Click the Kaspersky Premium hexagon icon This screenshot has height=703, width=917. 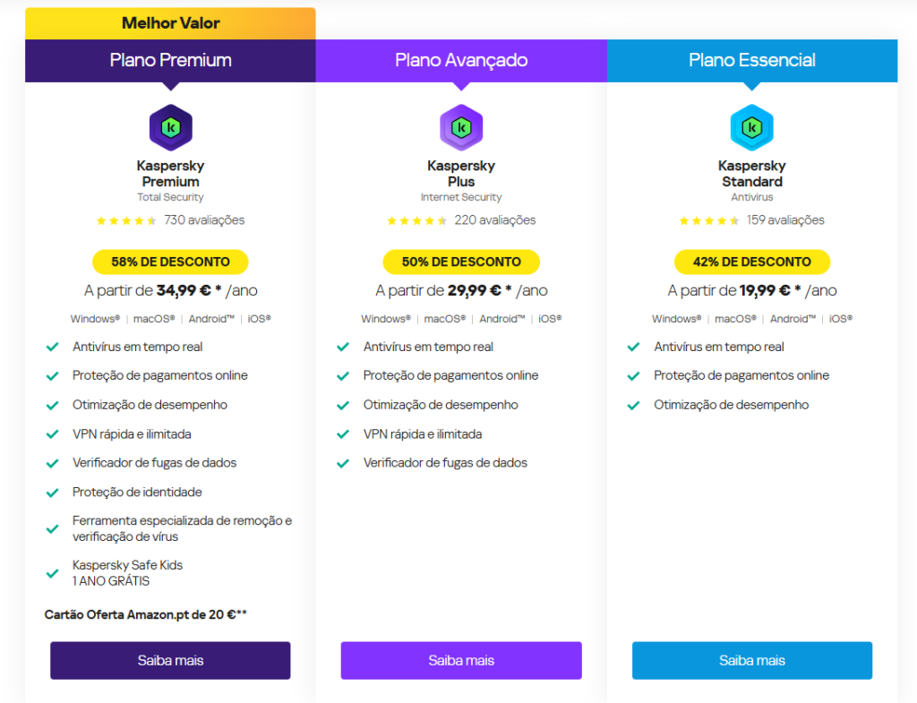[x=170, y=128]
